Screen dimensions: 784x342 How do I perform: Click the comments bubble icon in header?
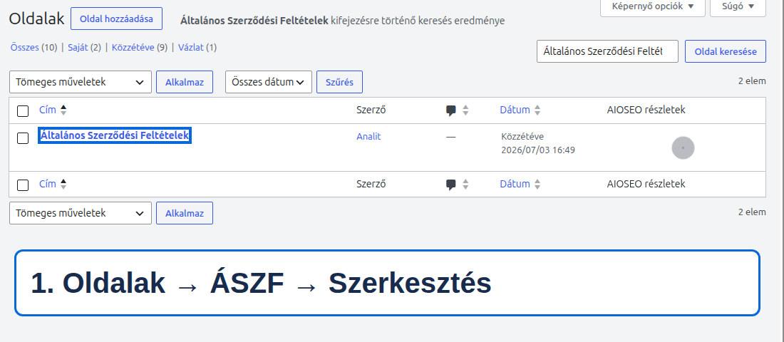[x=451, y=110]
